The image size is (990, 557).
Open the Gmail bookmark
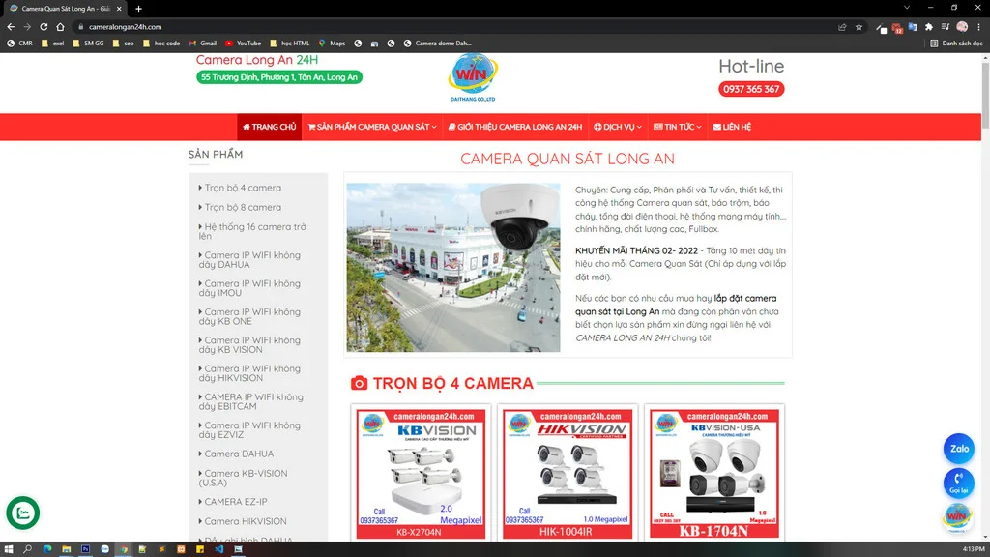tap(202, 43)
